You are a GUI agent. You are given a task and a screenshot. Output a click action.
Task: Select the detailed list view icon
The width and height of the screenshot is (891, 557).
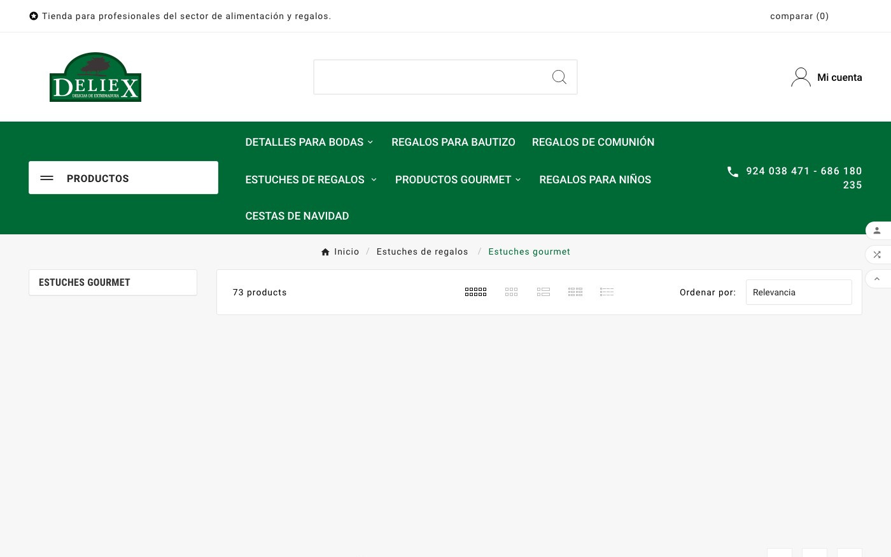607,292
